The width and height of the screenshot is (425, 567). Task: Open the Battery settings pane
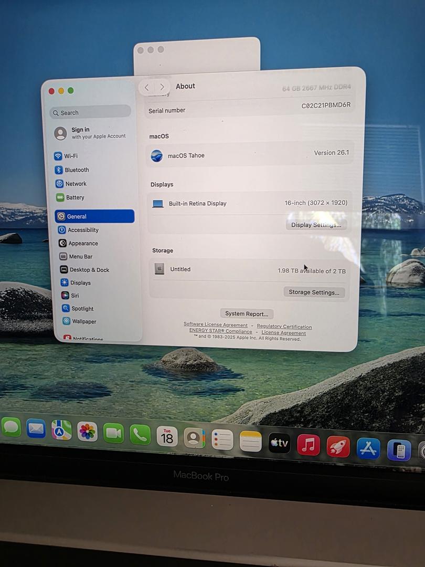pyautogui.click(x=75, y=197)
